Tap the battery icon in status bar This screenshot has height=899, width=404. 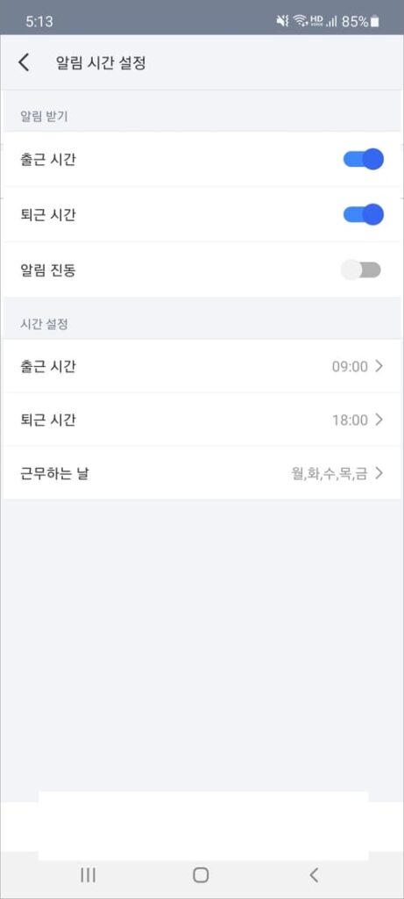click(374, 22)
